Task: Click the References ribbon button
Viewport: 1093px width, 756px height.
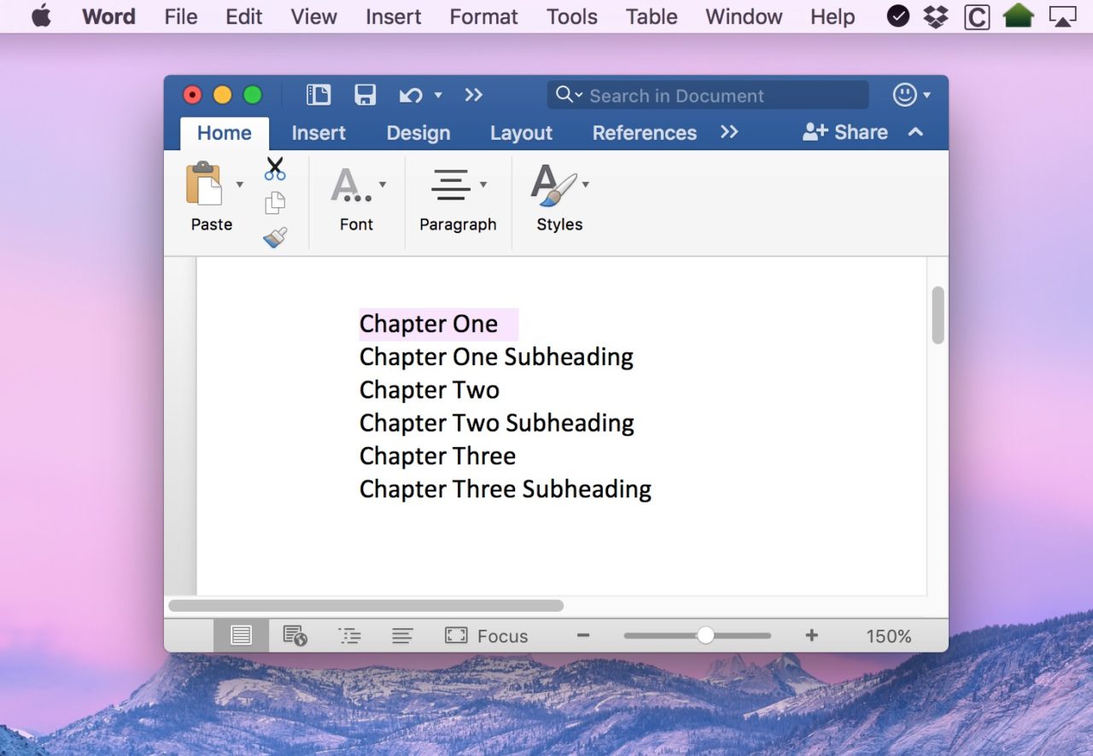Action: point(644,133)
